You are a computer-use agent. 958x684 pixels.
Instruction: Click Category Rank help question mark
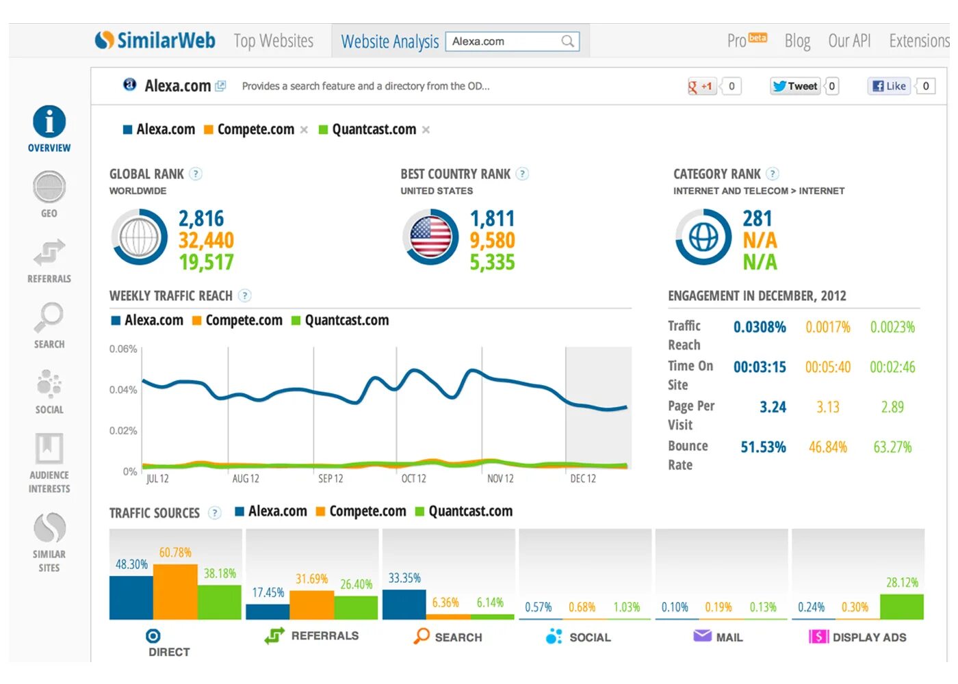(773, 174)
